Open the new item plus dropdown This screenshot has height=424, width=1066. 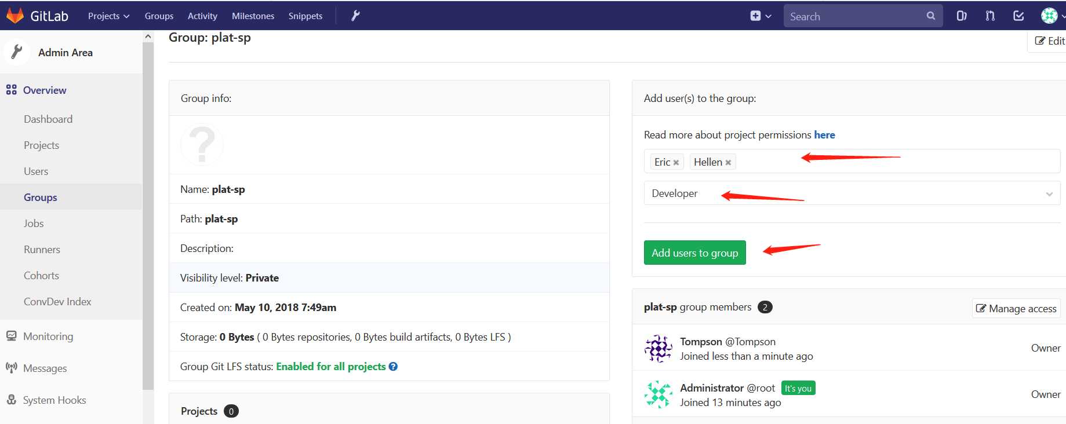[x=761, y=16]
